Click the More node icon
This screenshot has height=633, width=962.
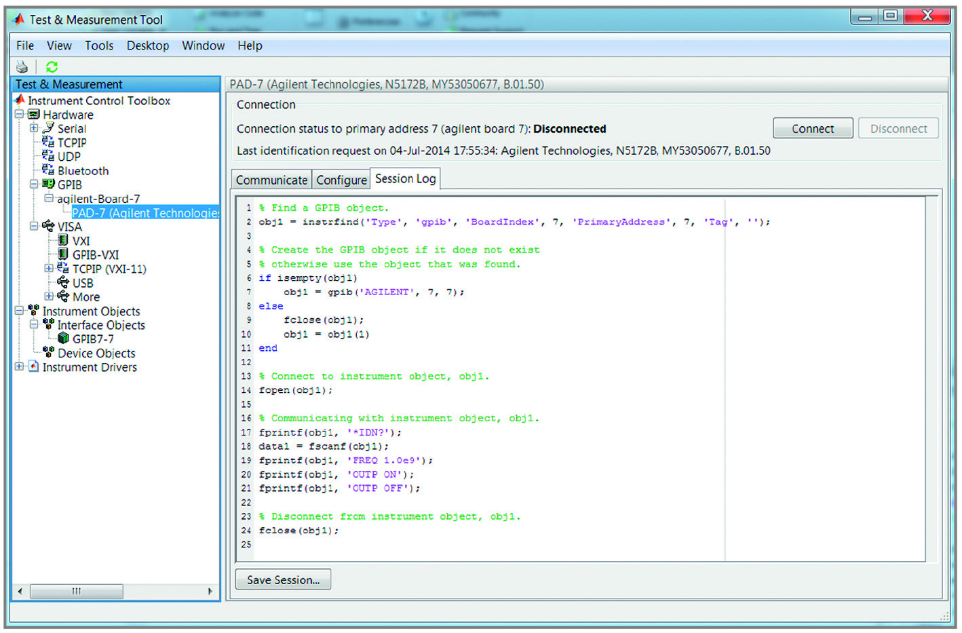click(x=63, y=296)
